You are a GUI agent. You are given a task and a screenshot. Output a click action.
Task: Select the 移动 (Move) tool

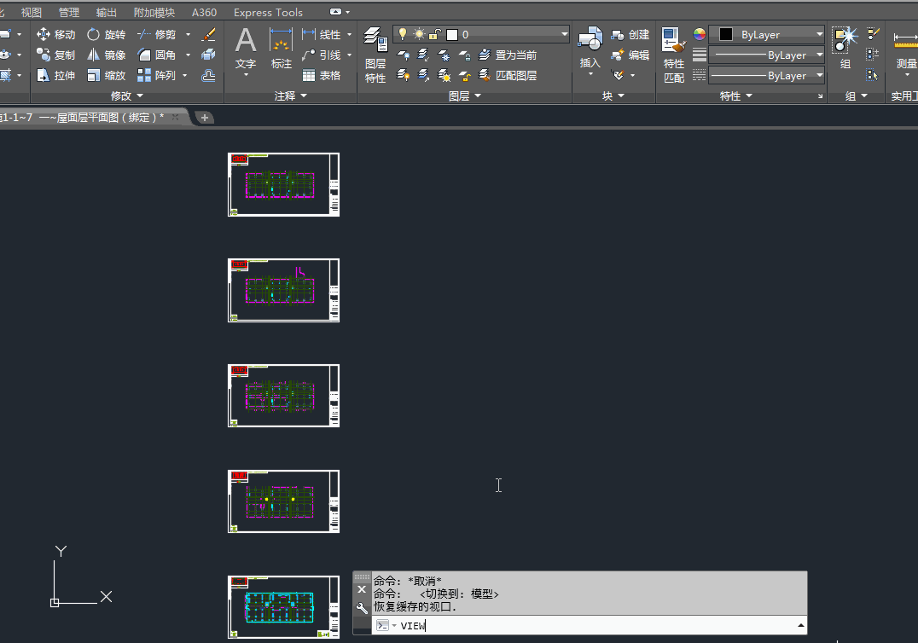point(56,35)
